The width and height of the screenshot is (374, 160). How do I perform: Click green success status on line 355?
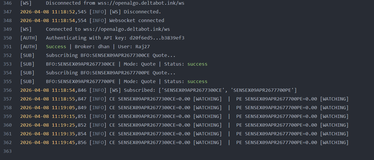[x=197, y=82]
